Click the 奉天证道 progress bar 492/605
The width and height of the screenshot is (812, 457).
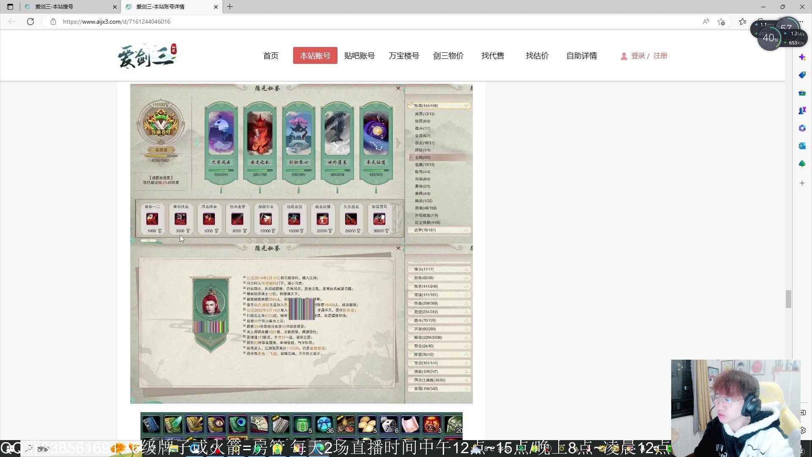376,170
